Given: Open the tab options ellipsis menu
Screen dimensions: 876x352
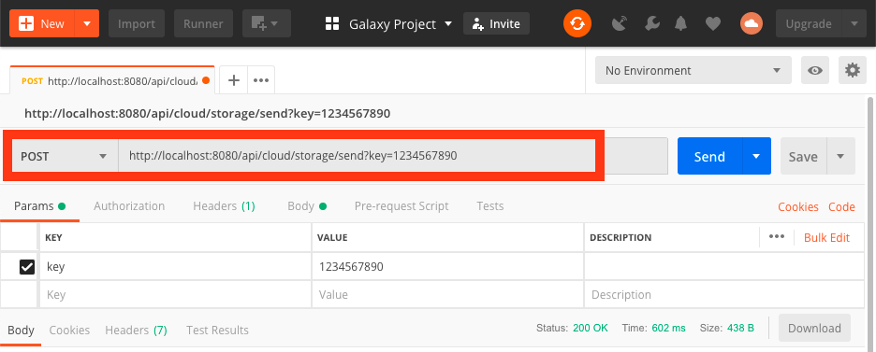Looking at the screenshot, I should pos(261,80).
